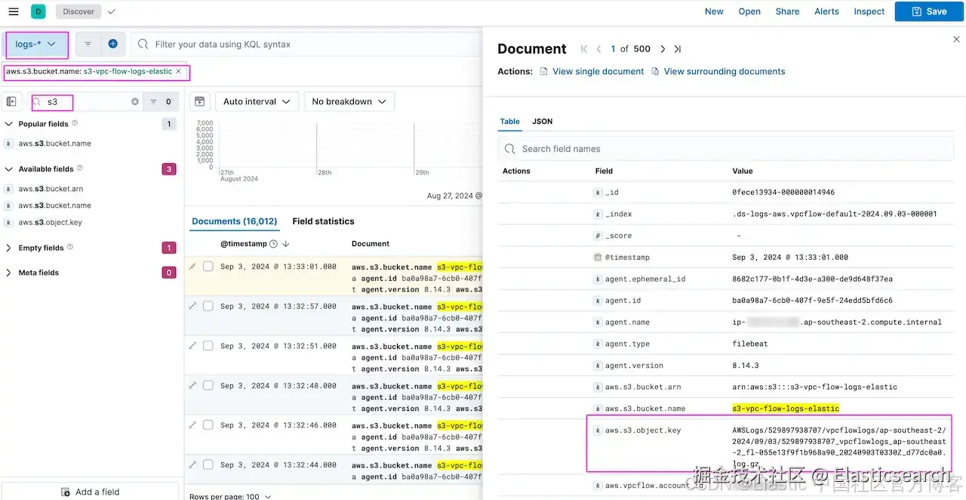
Task: Tick the checkbox for 13:32:57 row
Action: [x=208, y=306]
